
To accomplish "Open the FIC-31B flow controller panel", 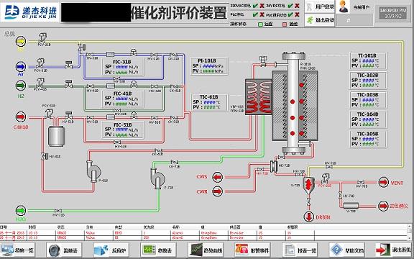I will point(123,67).
